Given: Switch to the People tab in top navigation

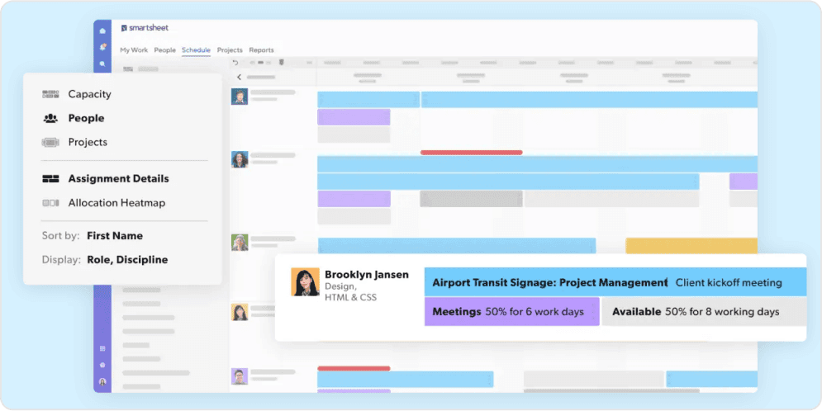Looking at the screenshot, I should [x=164, y=50].
